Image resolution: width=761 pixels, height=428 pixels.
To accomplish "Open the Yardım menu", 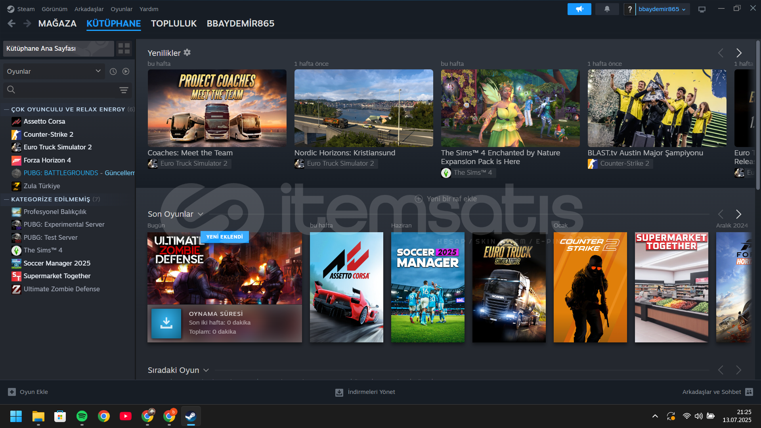I will (149, 9).
